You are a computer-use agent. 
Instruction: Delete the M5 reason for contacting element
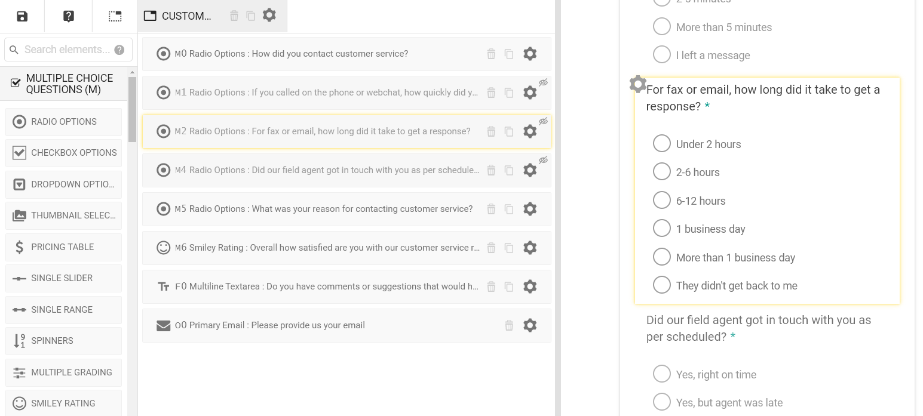click(491, 209)
